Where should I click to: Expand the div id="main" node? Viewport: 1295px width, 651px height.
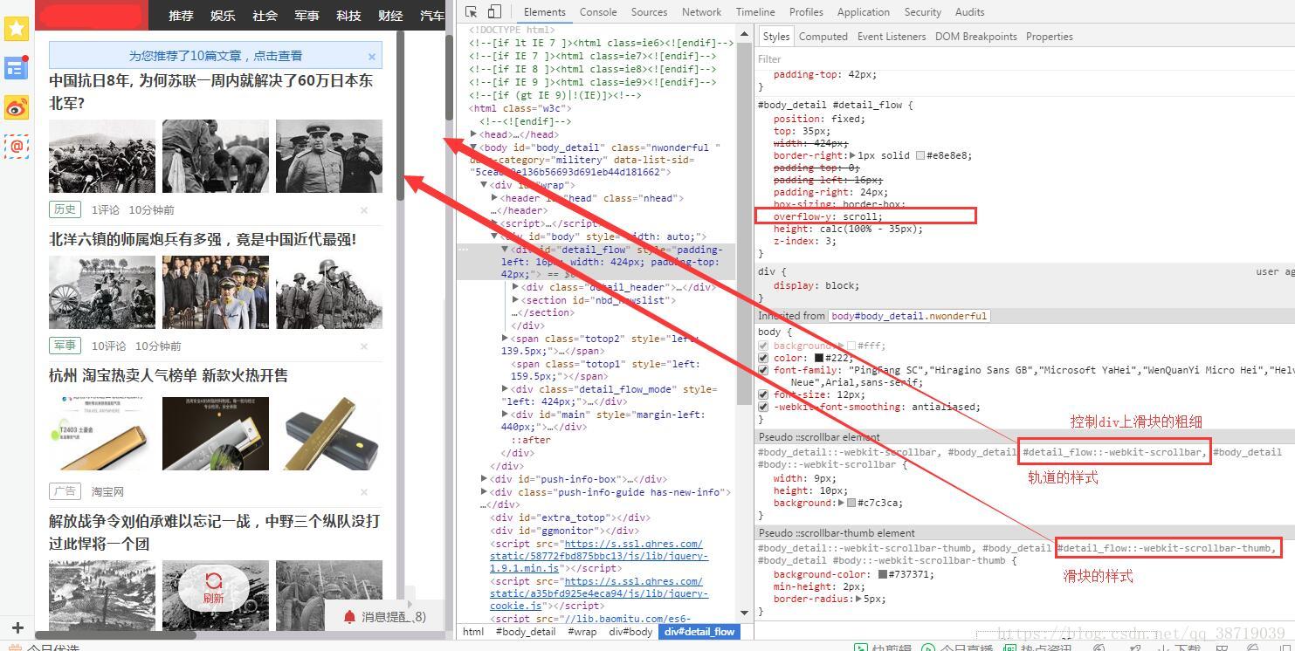click(x=506, y=415)
